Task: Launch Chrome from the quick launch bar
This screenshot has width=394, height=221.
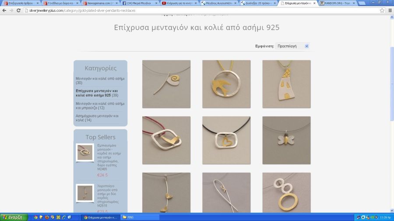Action: (35, 217)
